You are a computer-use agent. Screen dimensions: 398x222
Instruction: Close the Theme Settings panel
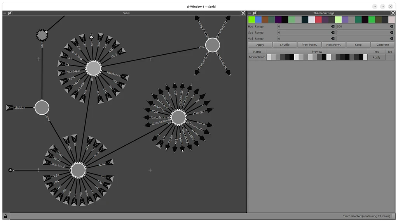click(x=393, y=13)
